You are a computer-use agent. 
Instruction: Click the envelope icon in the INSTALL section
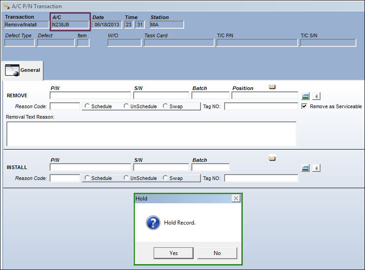click(x=272, y=158)
